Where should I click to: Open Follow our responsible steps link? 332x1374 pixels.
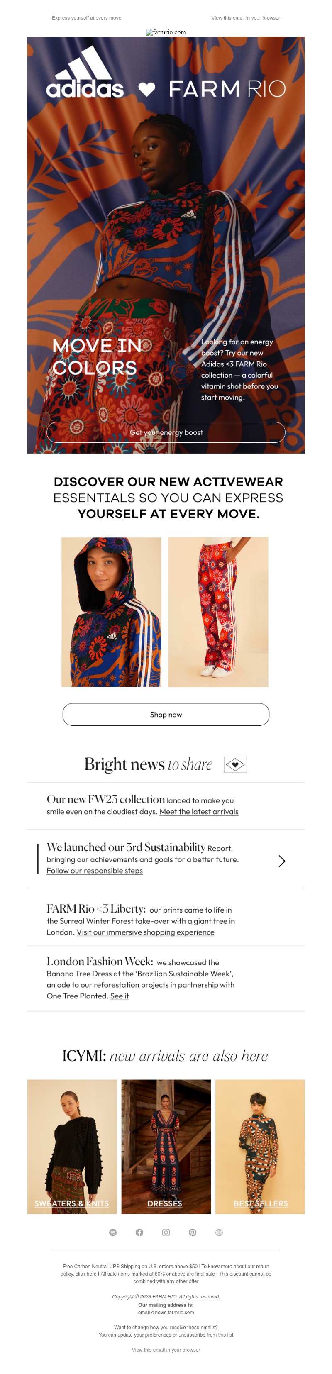[95, 871]
